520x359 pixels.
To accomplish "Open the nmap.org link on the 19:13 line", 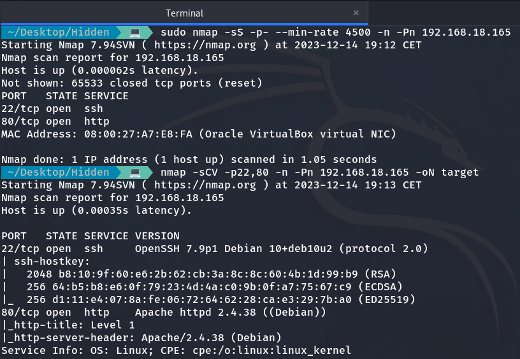I will point(205,185).
